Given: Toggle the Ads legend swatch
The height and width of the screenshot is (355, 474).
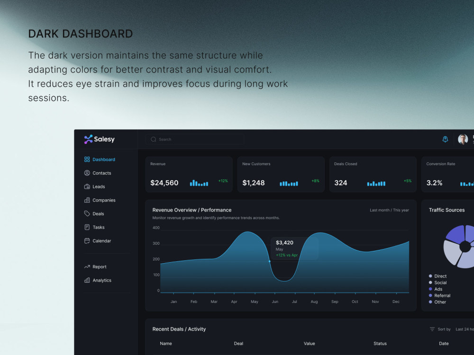Looking at the screenshot, I should pos(430,289).
